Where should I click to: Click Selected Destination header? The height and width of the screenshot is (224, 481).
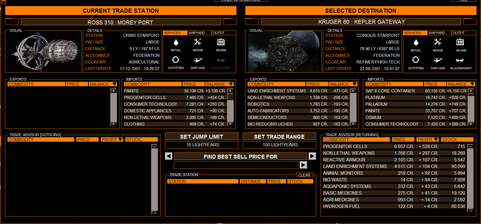361,11
